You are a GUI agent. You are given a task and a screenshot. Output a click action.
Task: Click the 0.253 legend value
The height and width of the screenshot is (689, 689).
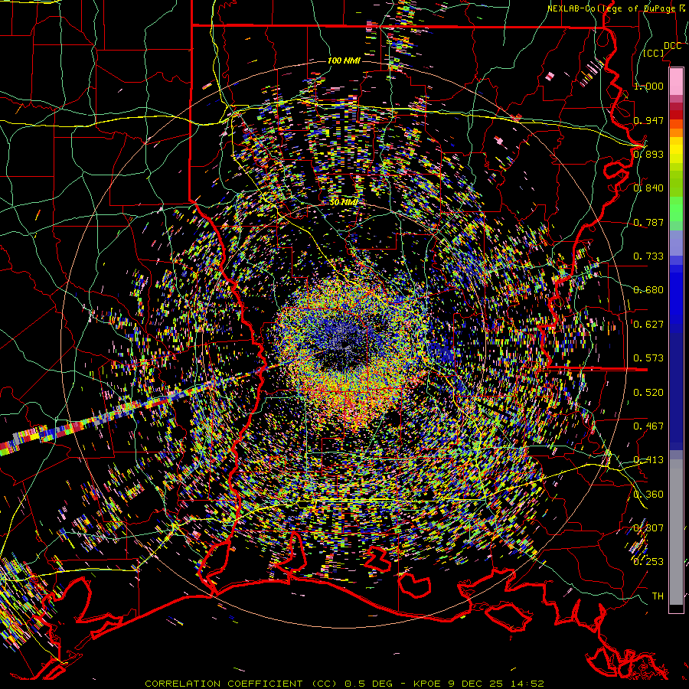[648, 562]
